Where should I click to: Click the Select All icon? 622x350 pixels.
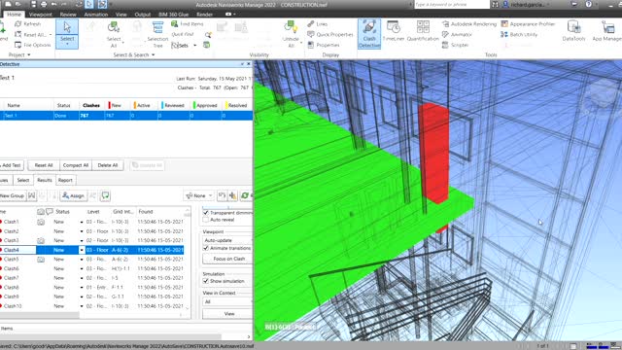pos(114,27)
